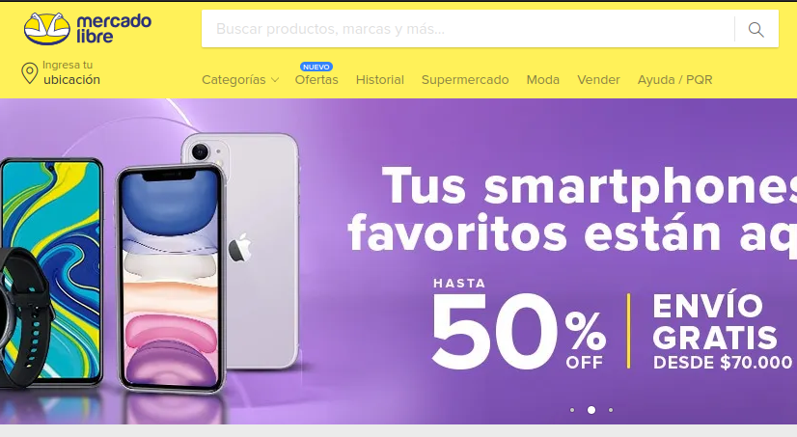Select the third carousel dot indicator
This screenshot has height=437, width=797.
[611, 410]
